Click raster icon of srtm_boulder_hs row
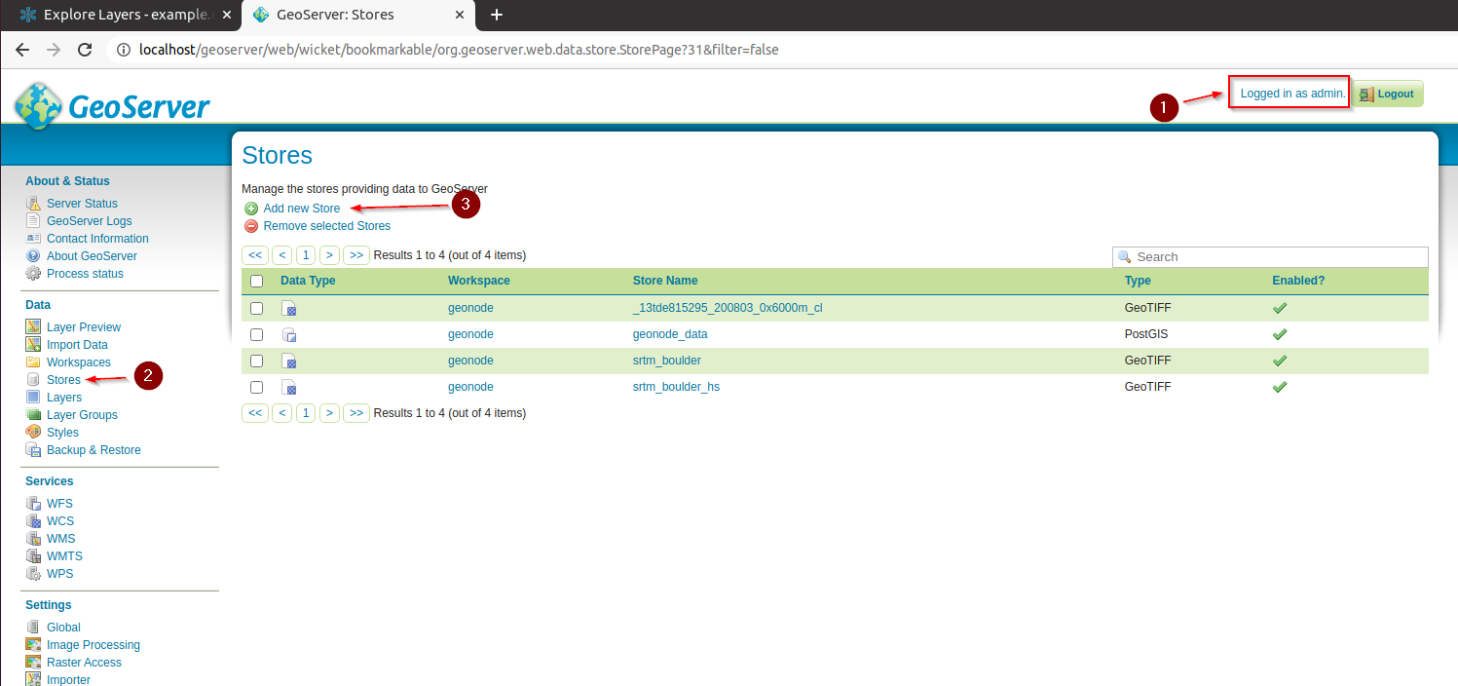This screenshot has width=1458, height=686. [x=289, y=387]
